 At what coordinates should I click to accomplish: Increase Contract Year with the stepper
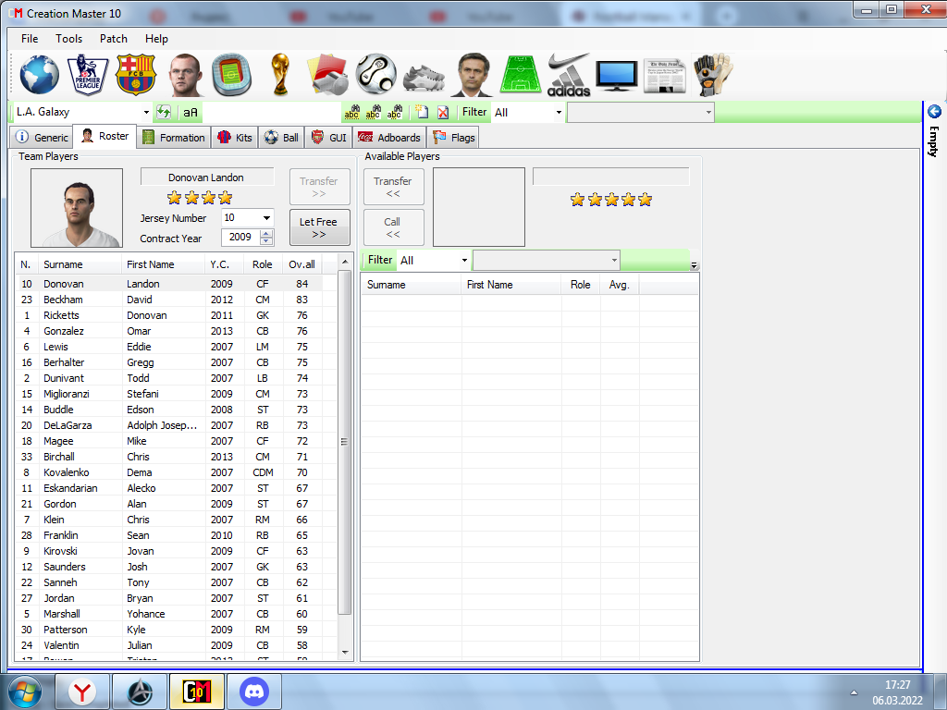coord(266,233)
